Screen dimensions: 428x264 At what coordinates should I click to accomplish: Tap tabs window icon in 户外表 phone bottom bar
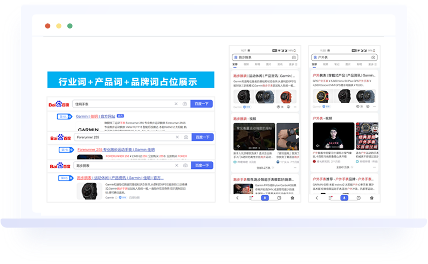[x=358, y=198]
